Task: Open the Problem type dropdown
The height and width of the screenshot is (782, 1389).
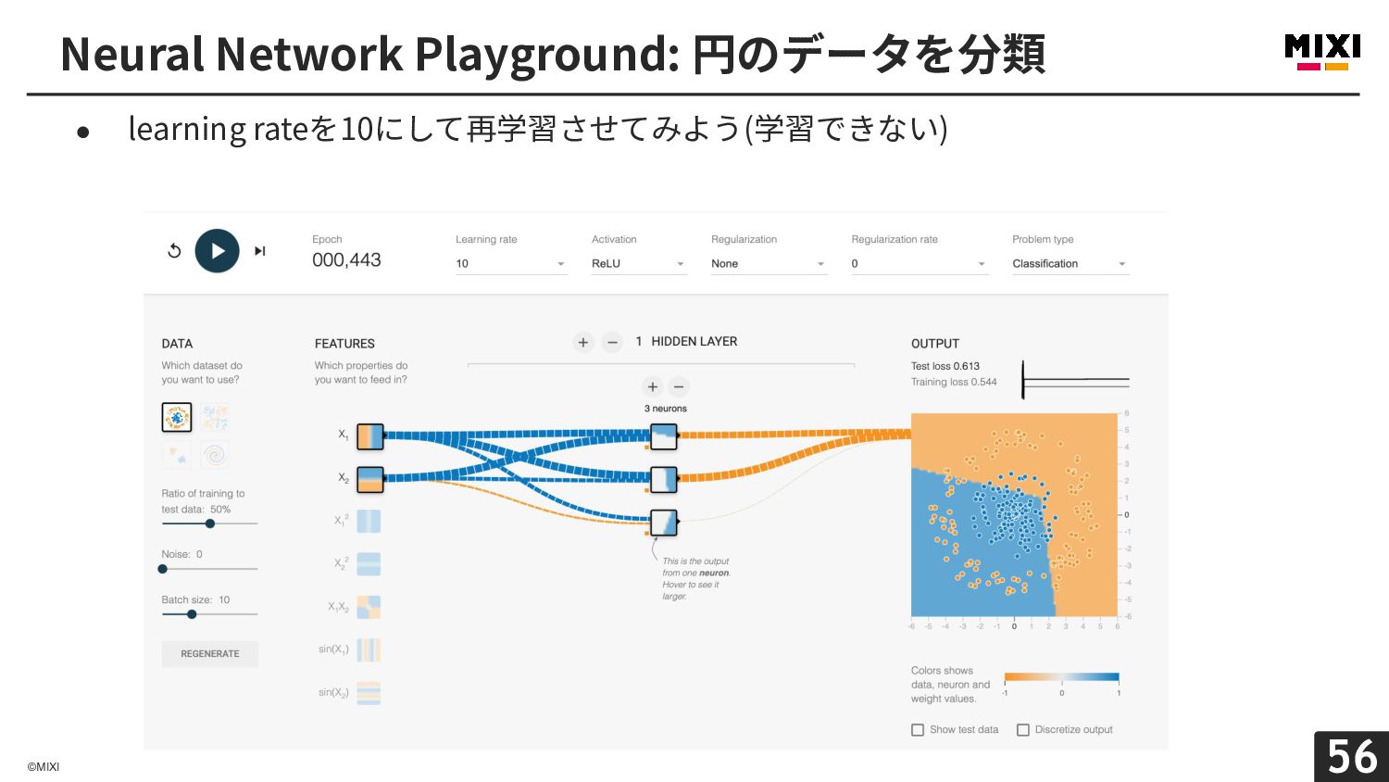Action: click(x=1070, y=264)
